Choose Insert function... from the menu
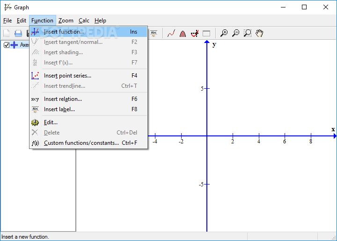This screenshot has height=241, width=337. [x=88, y=32]
